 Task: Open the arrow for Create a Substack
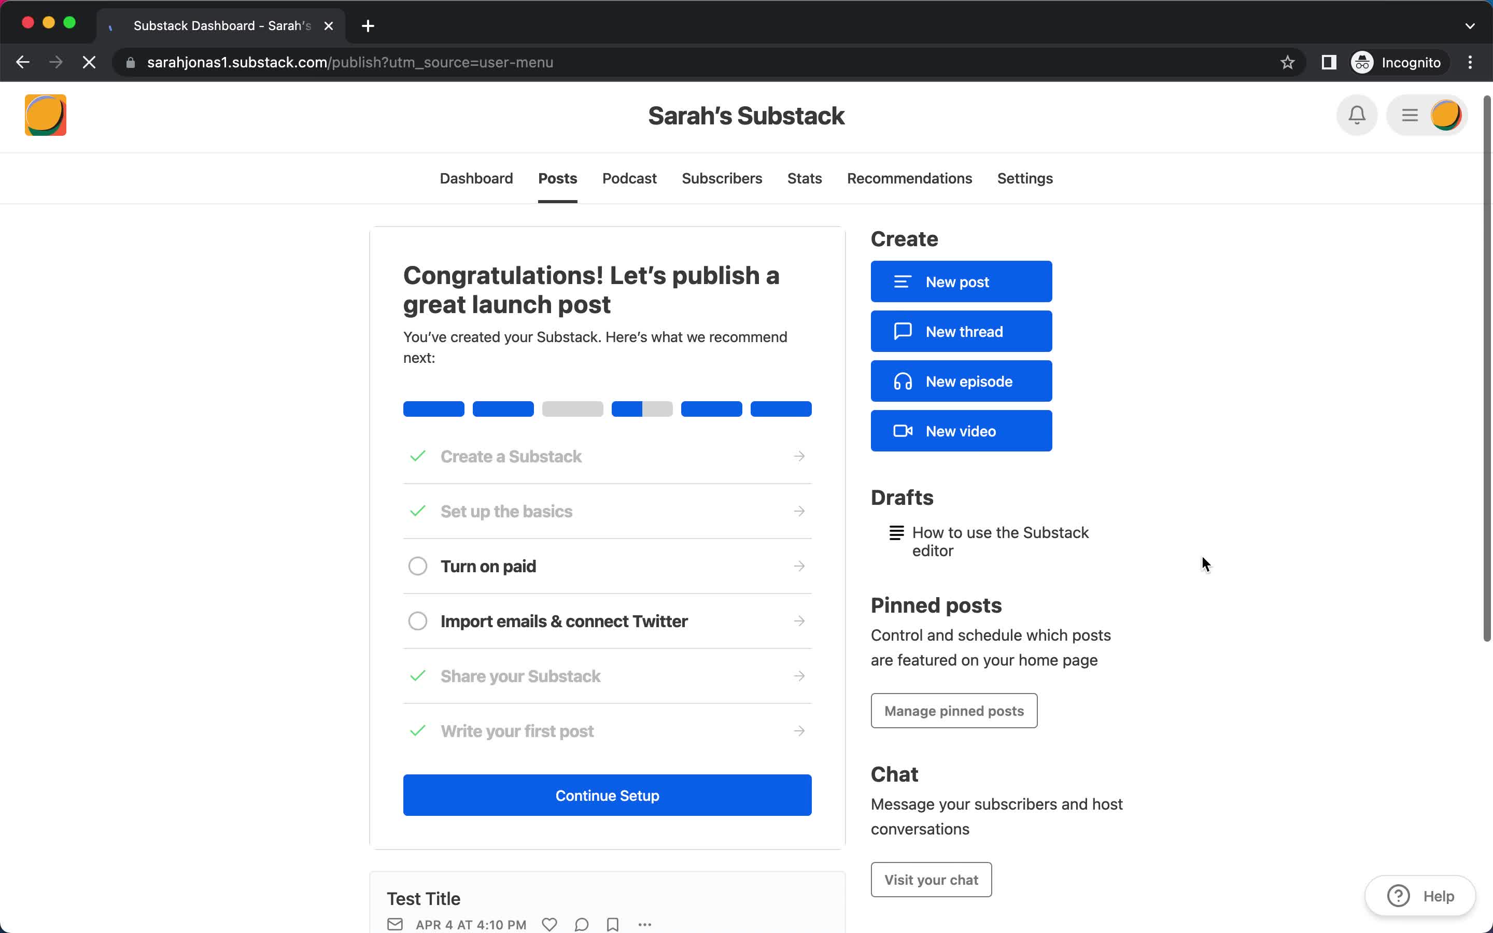[799, 456]
